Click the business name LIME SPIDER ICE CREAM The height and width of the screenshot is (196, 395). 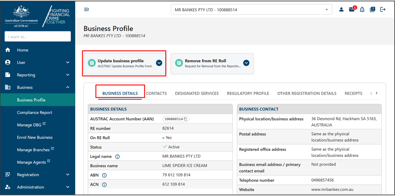[185, 166]
